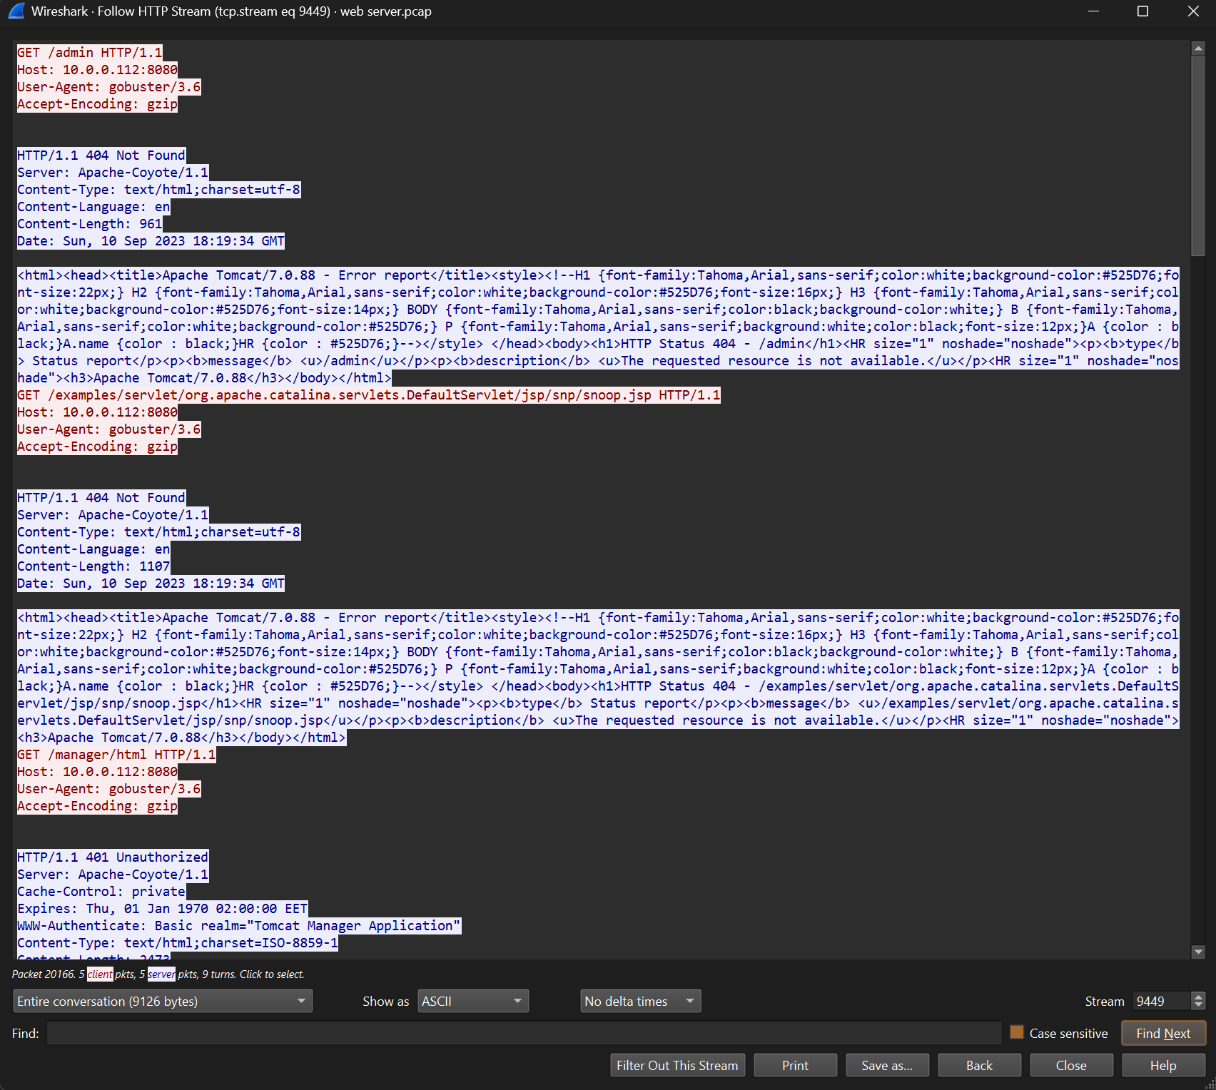This screenshot has width=1216, height=1090.
Task: Toggle the Case sensitive checkbox
Action: coord(1017,1032)
